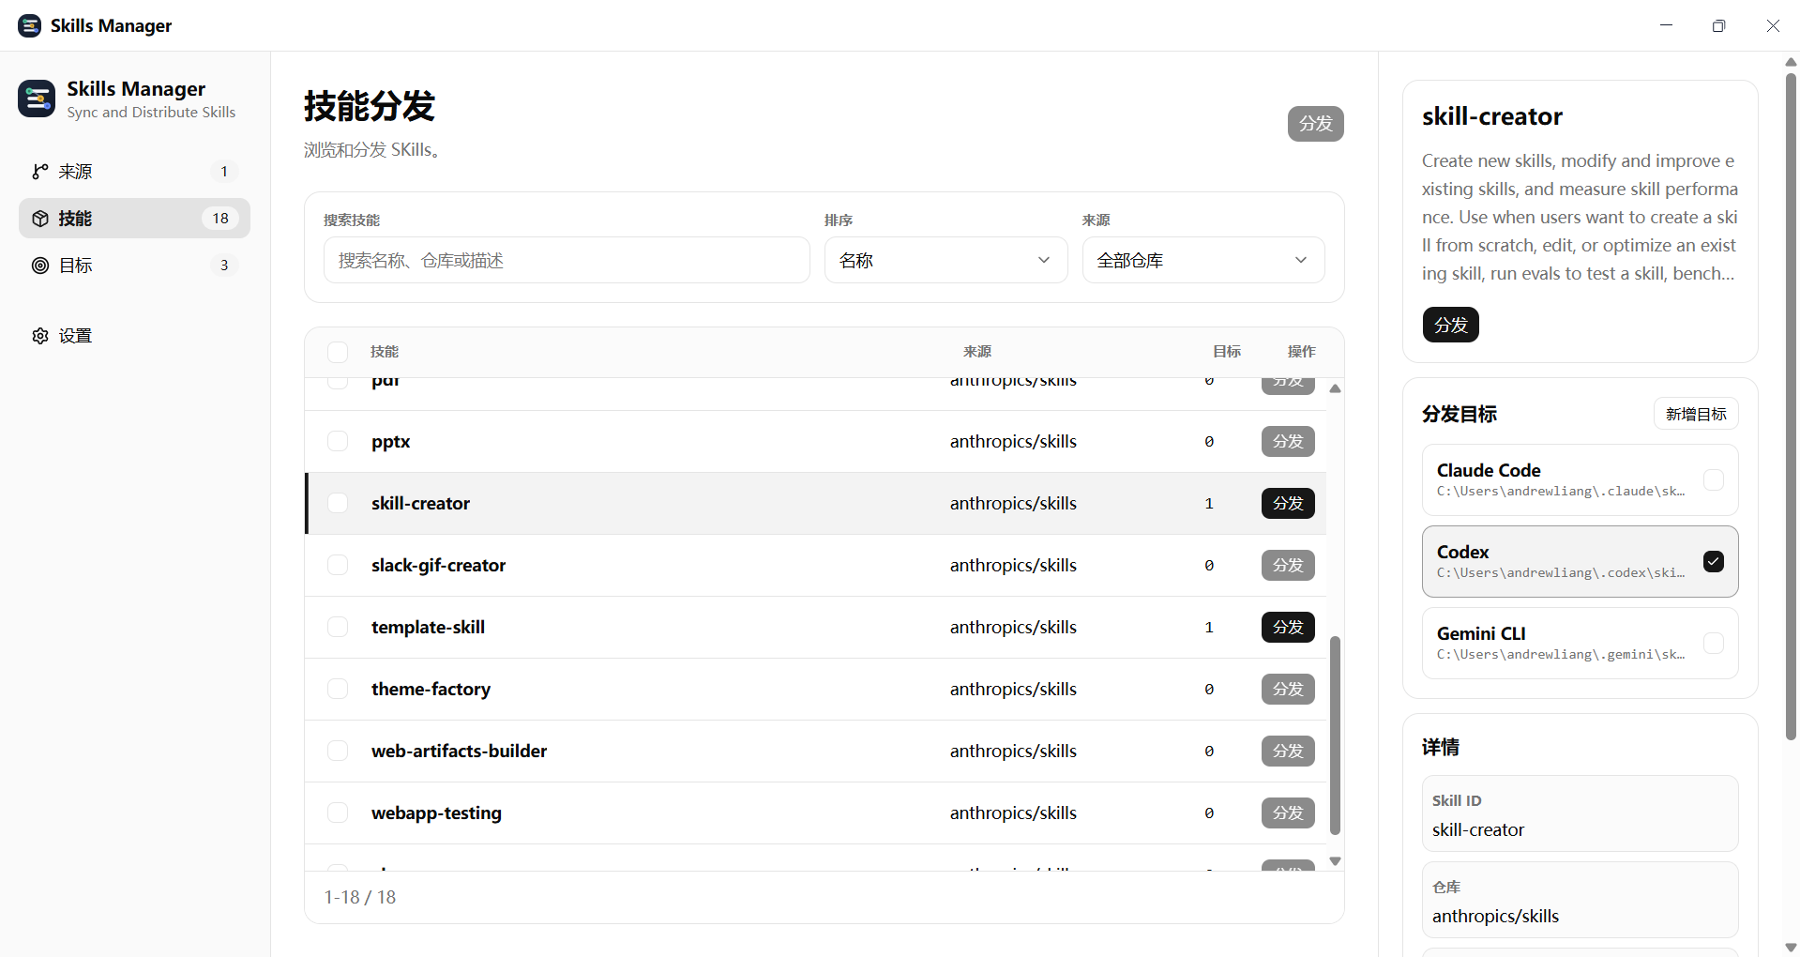The width and height of the screenshot is (1800, 957).
Task: Click the title bar app icon
Action: tap(30, 25)
